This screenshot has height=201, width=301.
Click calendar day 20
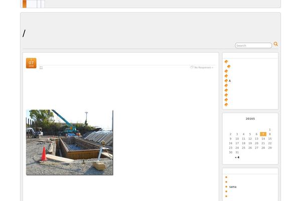tap(256, 143)
